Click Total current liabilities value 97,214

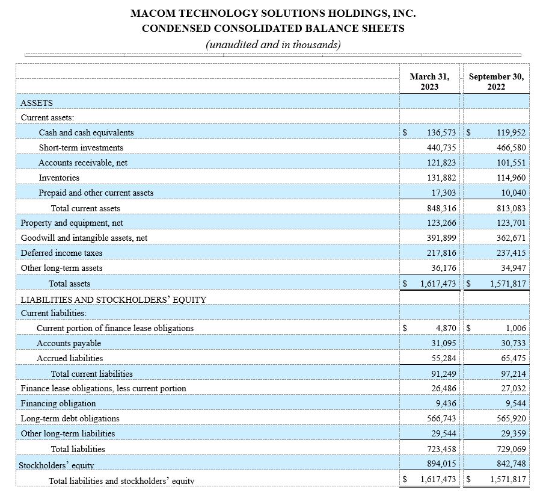(x=512, y=374)
